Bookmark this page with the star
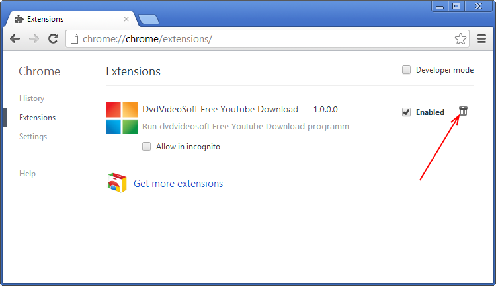 click(460, 39)
